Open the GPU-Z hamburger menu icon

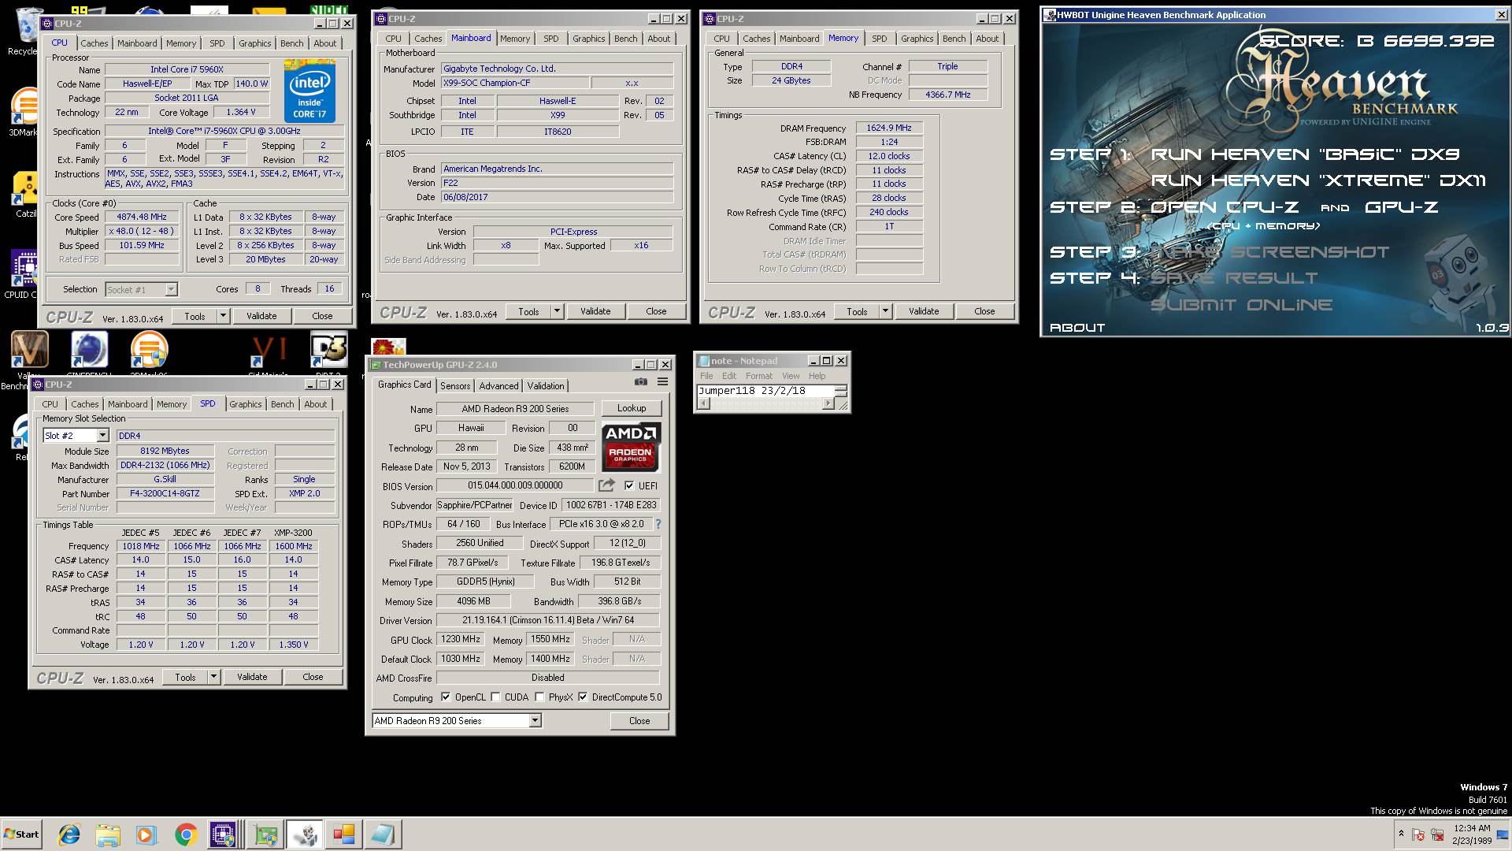663,382
